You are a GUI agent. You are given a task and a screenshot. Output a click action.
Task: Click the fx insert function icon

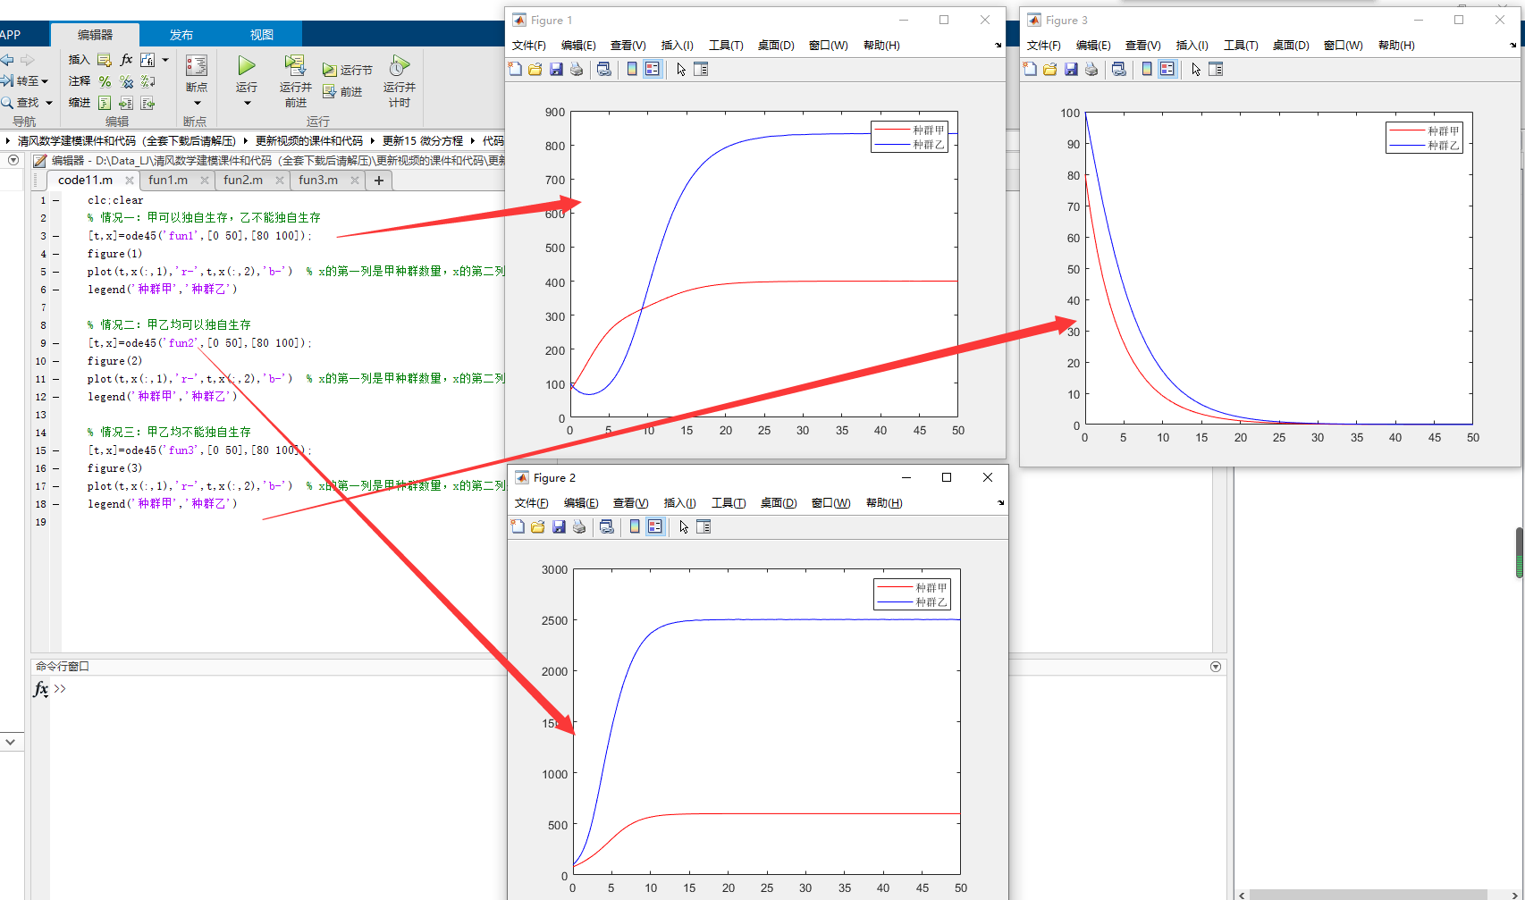pyautogui.click(x=126, y=60)
